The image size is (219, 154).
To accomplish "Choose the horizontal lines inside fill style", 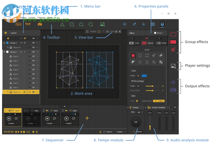I will [x=147, y=62].
